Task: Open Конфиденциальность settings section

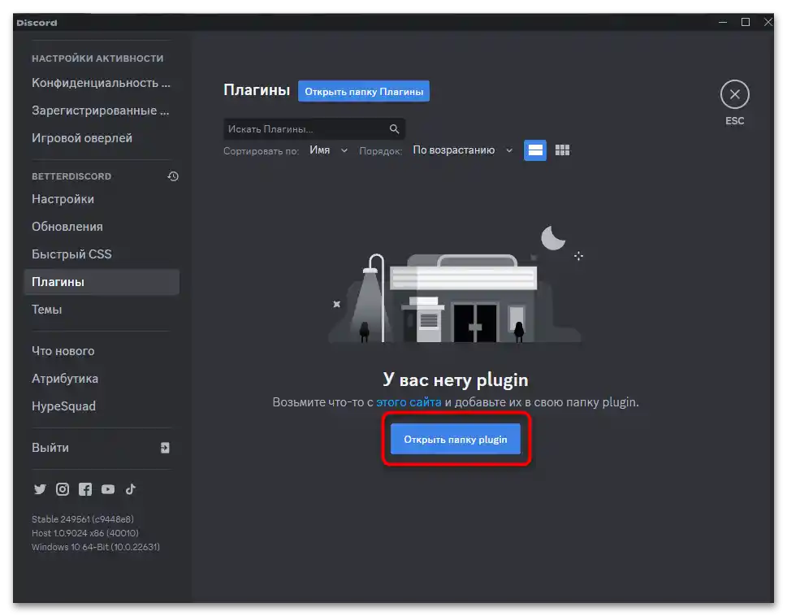Action: [102, 83]
